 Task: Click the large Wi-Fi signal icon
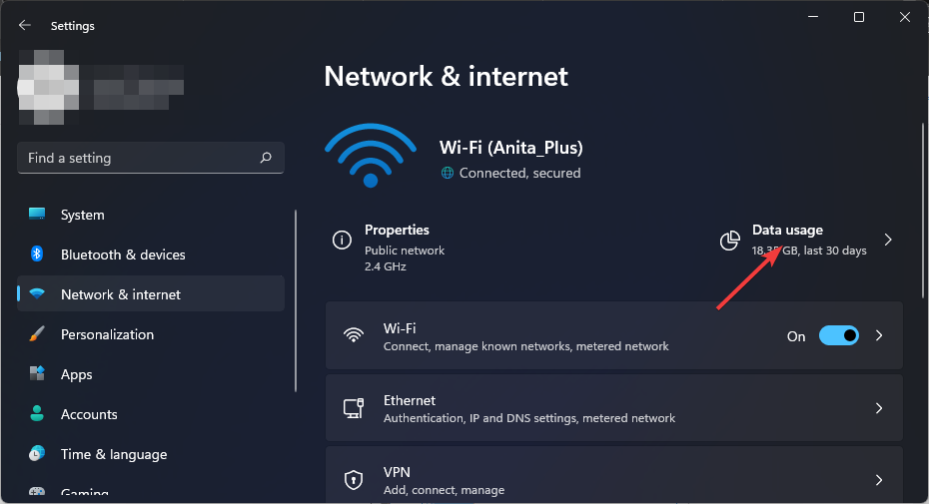click(x=371, y=156)
